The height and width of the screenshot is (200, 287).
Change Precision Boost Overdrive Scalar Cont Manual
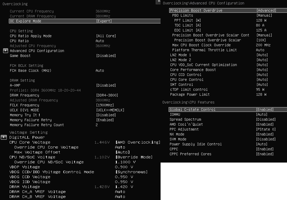[264, 35]
